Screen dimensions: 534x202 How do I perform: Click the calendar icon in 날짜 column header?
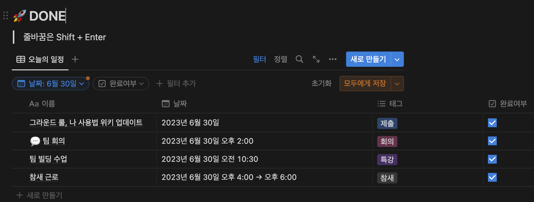tap(166, 104)
